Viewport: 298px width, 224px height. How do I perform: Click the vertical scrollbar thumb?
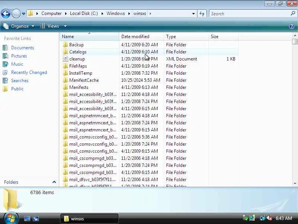[x=295, y=41]
